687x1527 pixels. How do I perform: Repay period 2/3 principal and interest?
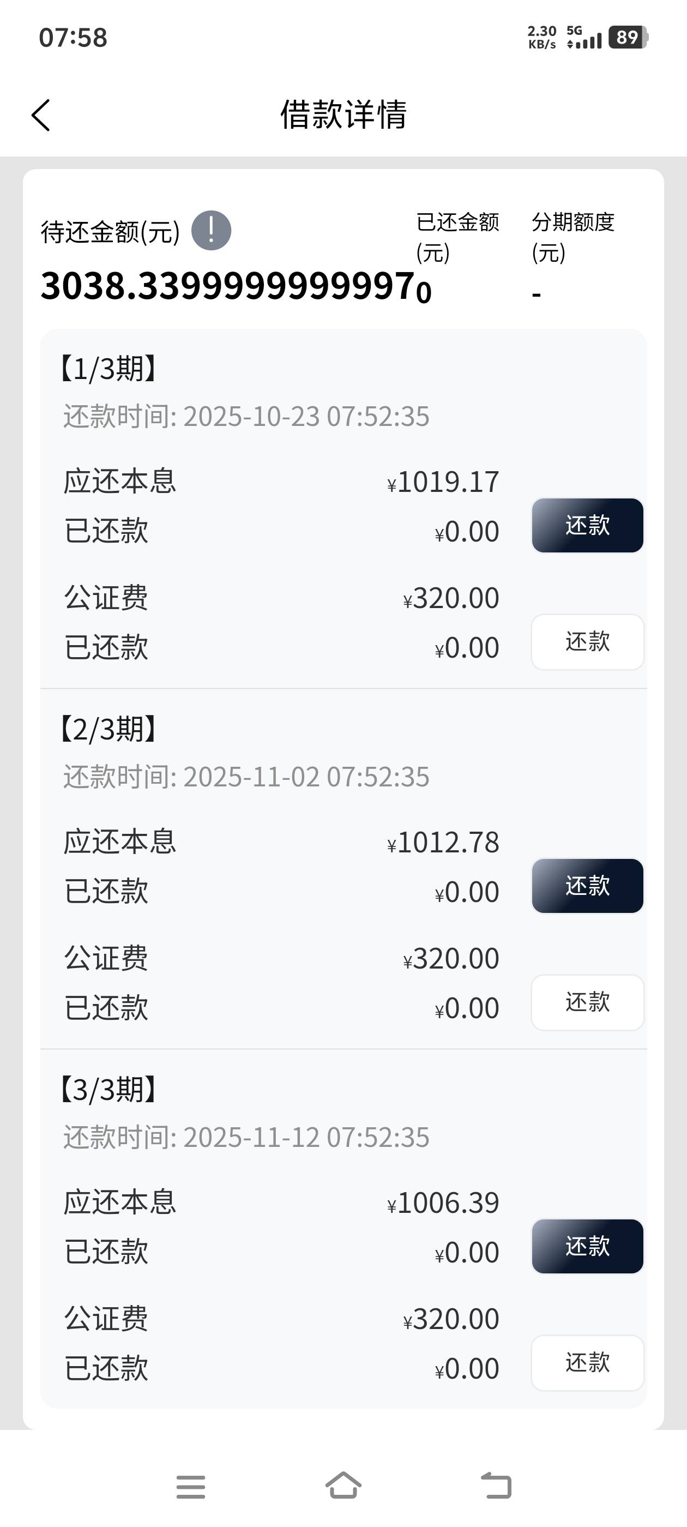[587, 886]
